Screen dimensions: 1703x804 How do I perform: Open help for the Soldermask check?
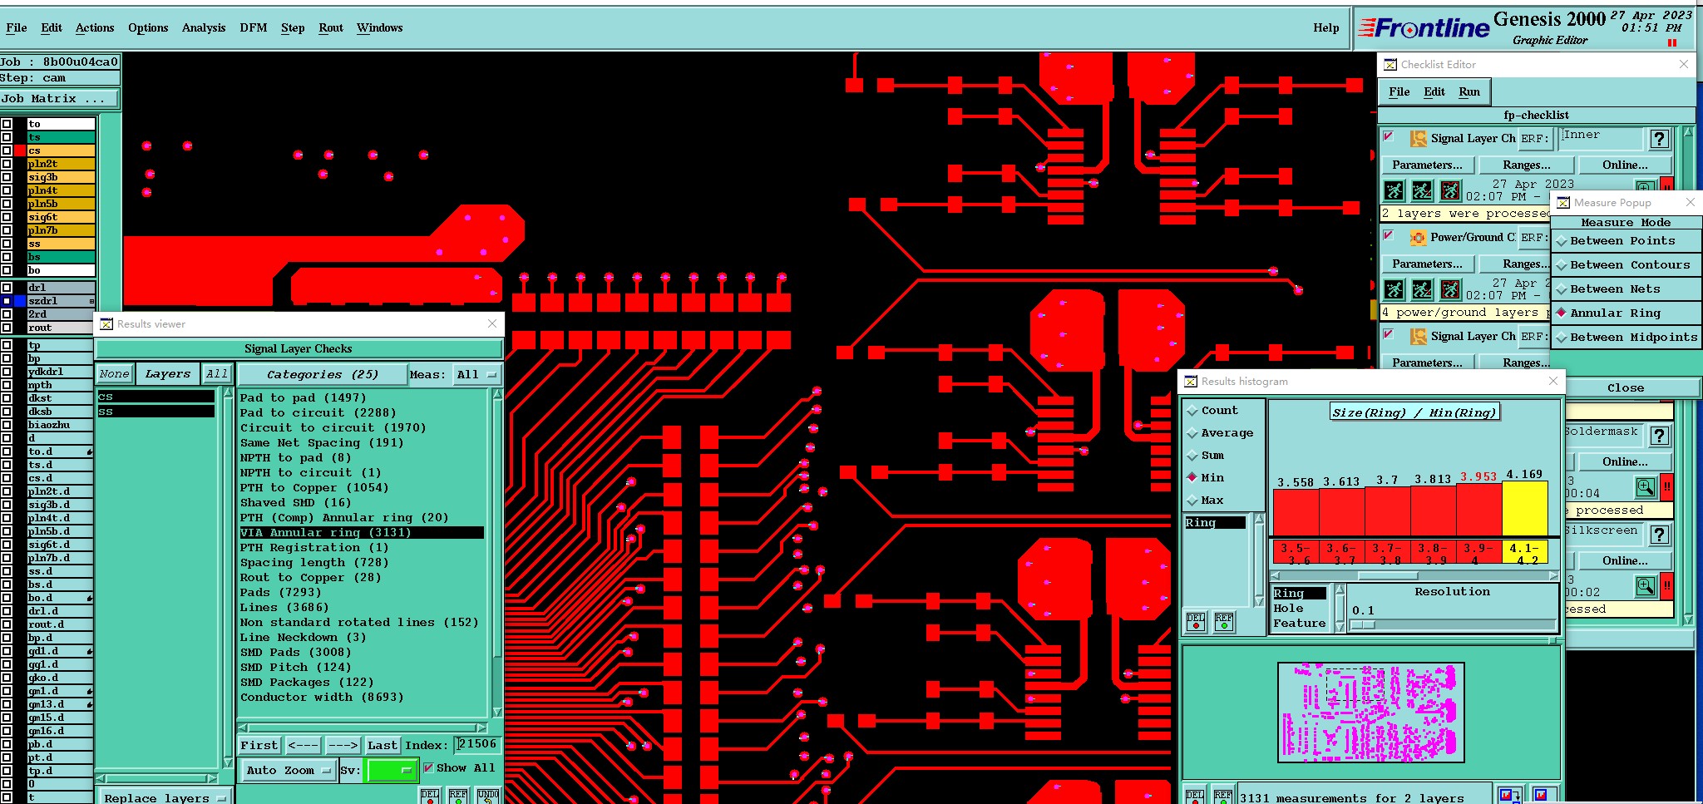[x=1659, y=436]
